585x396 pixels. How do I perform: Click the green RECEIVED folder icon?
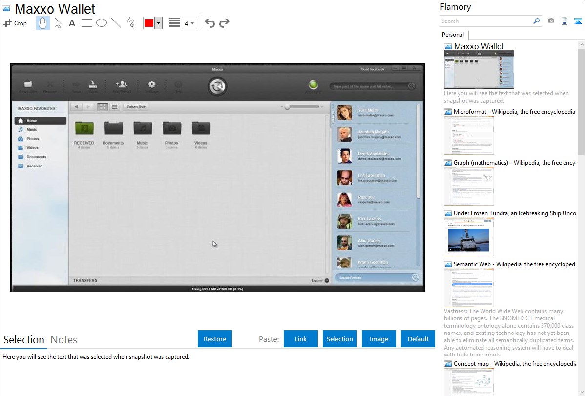tap(84, 128)
